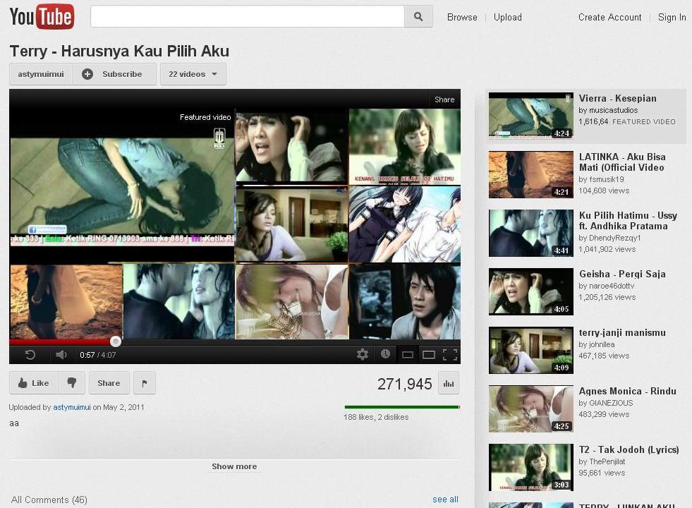Click Agnes Monica Rindu sidebar thumbnail
Viewport: 692px width, 508px height.
tap(531, 409)
